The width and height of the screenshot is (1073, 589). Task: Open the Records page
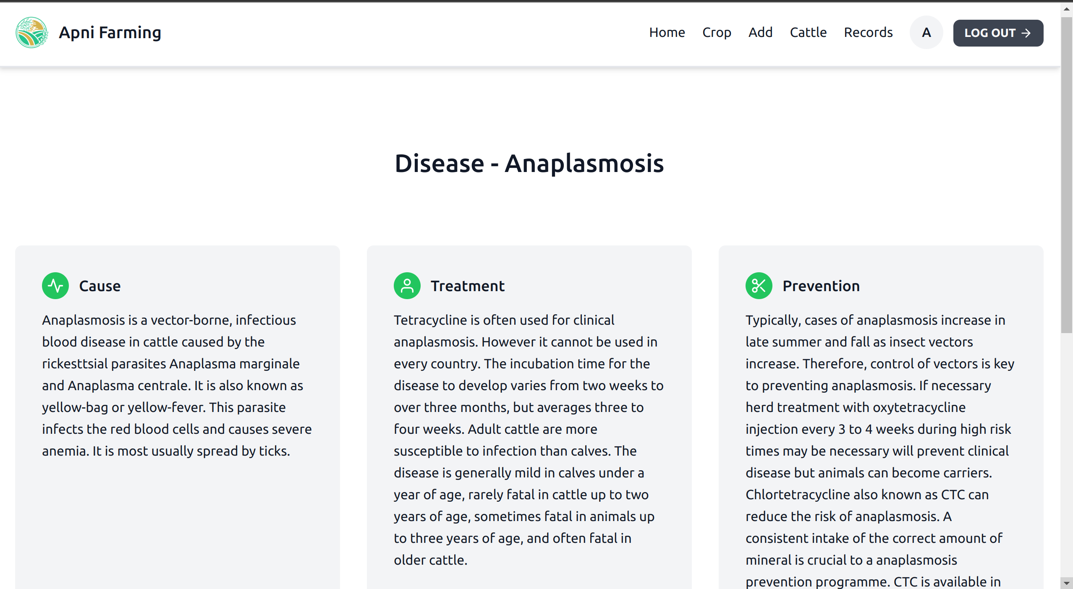tap(868, 33)
